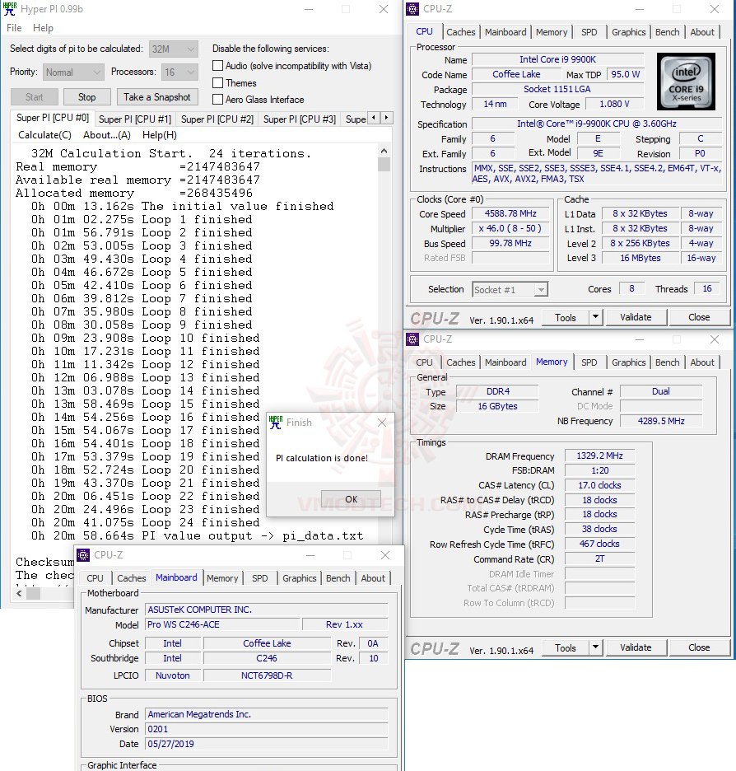This screenshot has width=736, height=771.
Task: Click the left arrow beside the CPU tabs
Action: click(375, 118)
